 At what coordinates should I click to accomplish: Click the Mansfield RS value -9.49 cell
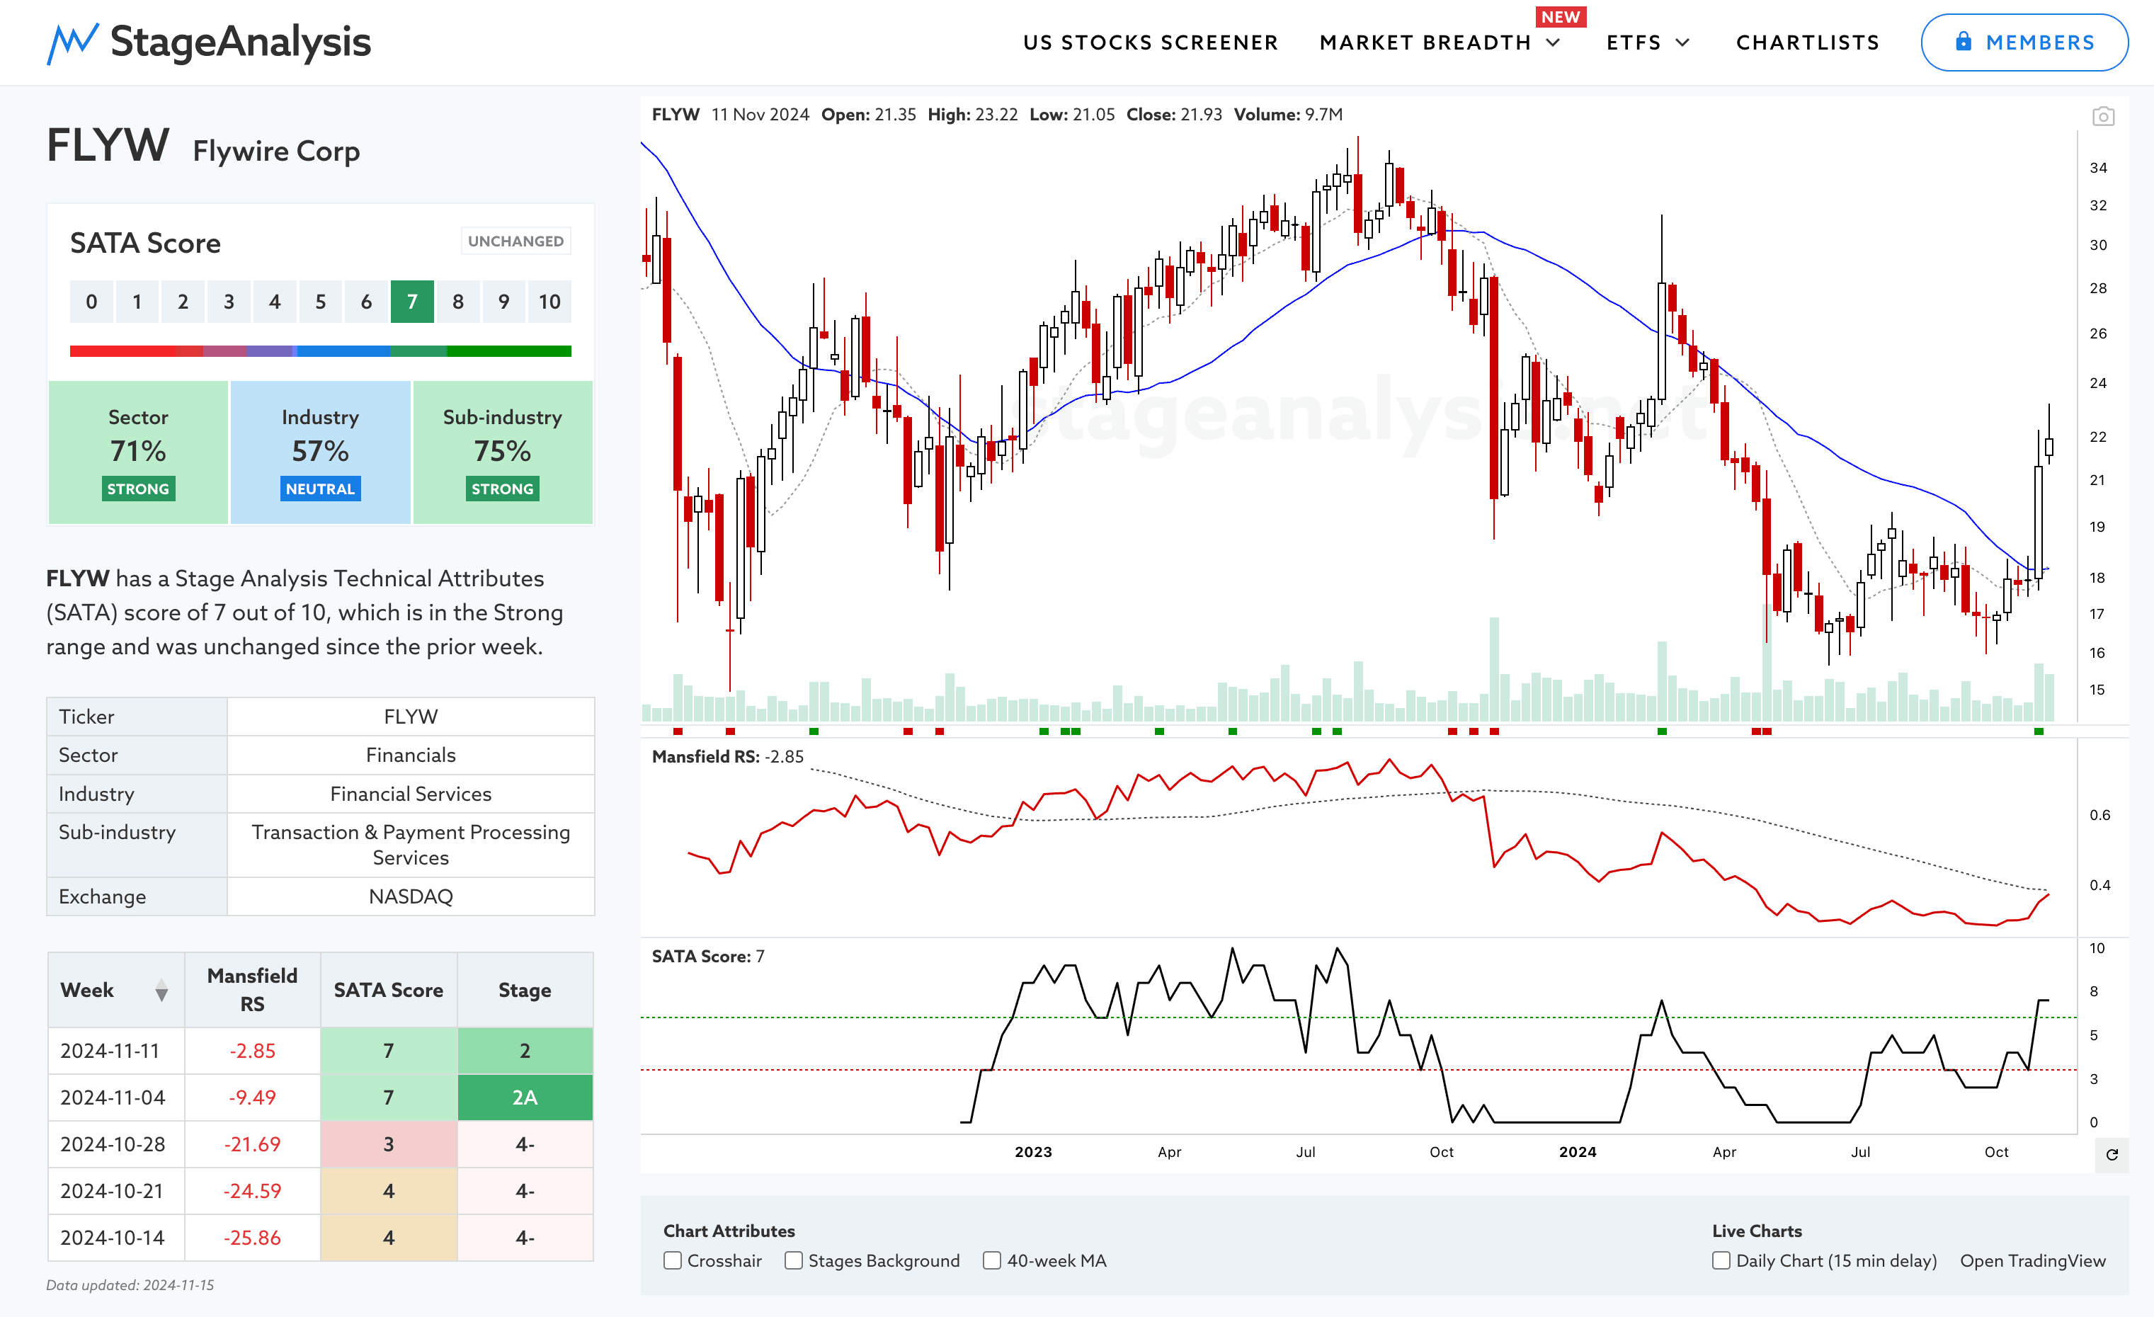(253, 1097)
